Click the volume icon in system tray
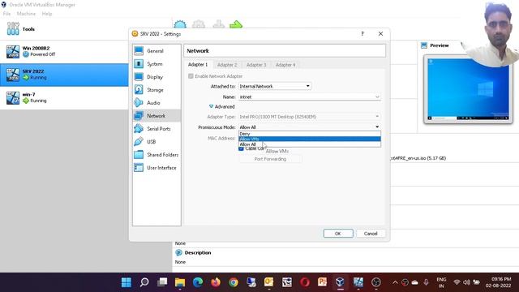The height and width of the screenshot is (292, 519). tap(466, 282)
